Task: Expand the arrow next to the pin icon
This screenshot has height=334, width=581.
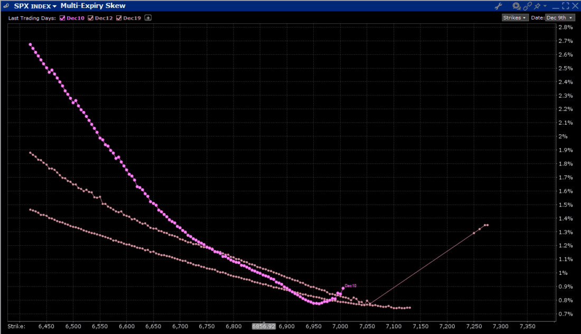Action: pyautogui.click(x=544, y=6)
